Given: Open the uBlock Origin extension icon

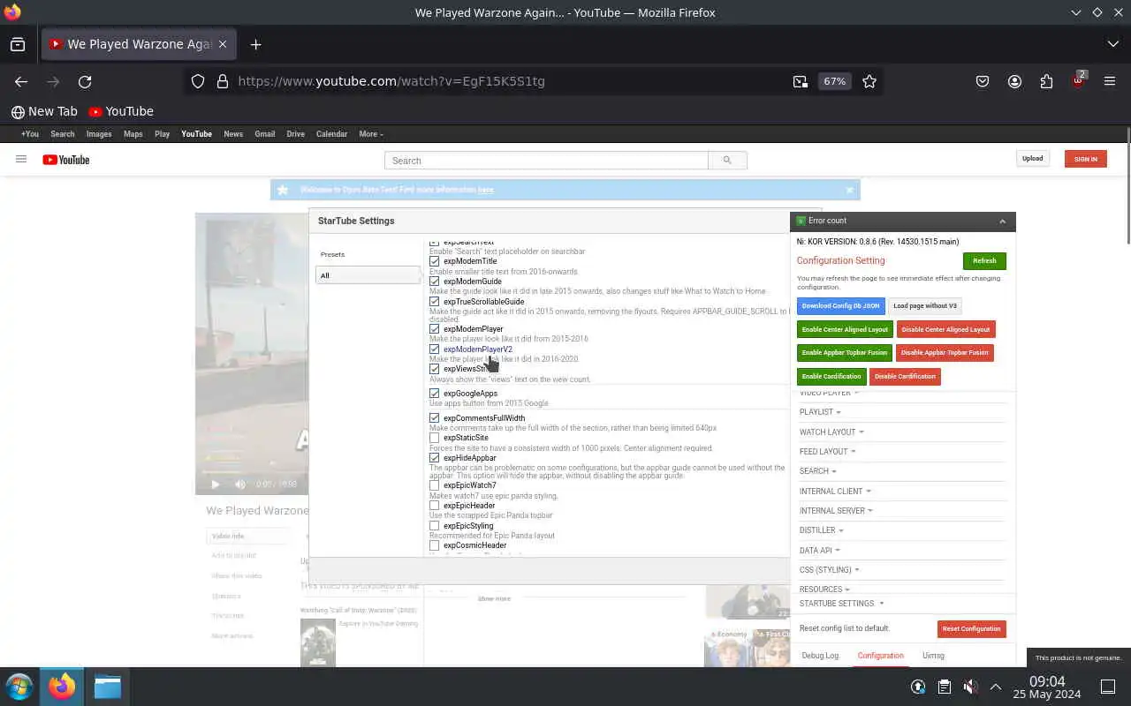Looking at the screenshot, I should pyautogui.click(x=1078, y=81).
